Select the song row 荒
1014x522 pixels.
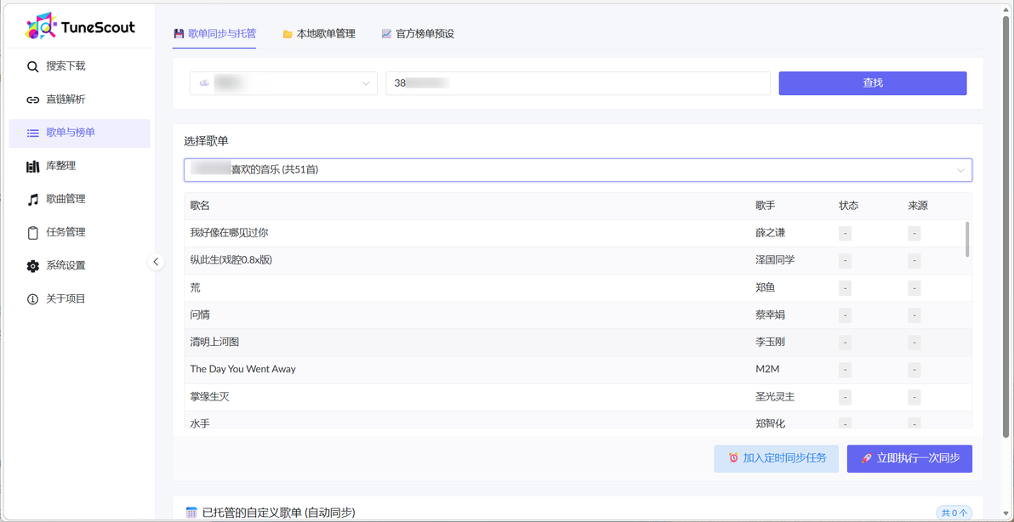tap(578, 288)
